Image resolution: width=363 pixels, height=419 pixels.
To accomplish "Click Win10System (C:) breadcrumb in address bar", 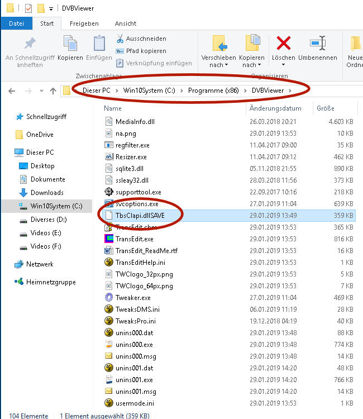I will click(x=149, y=91).
